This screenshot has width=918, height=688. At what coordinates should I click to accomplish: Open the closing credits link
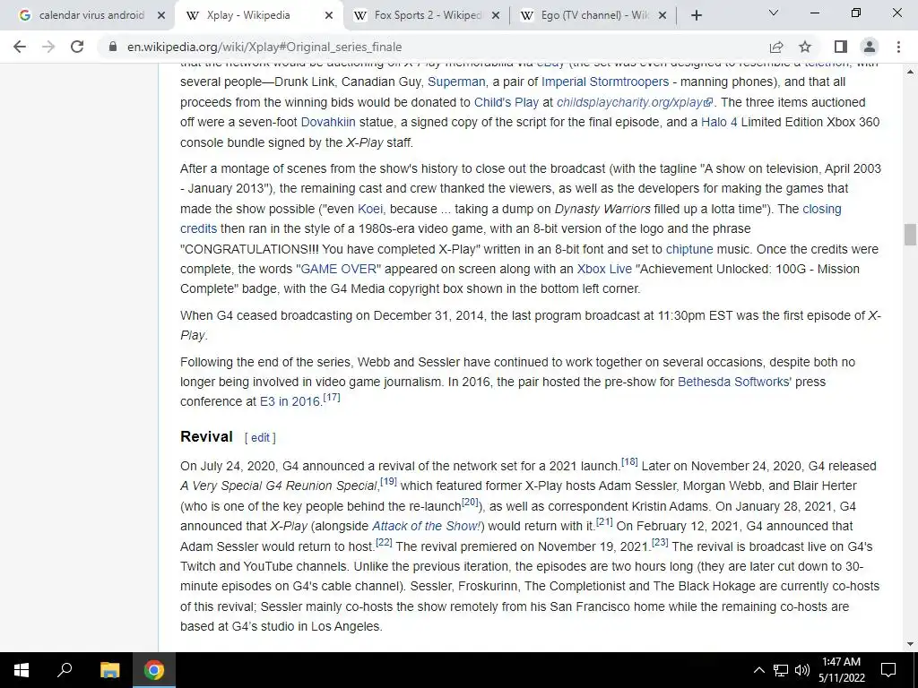tap(821, 209)
